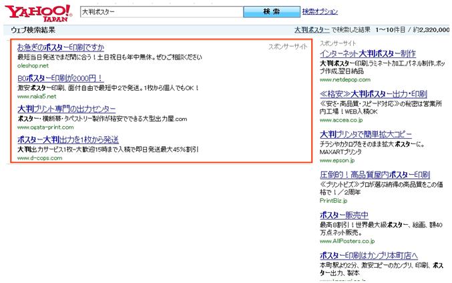Open 大判プリント専門の出力センター link
Viewport: 452px width, 283px height.
coord(66,109)
